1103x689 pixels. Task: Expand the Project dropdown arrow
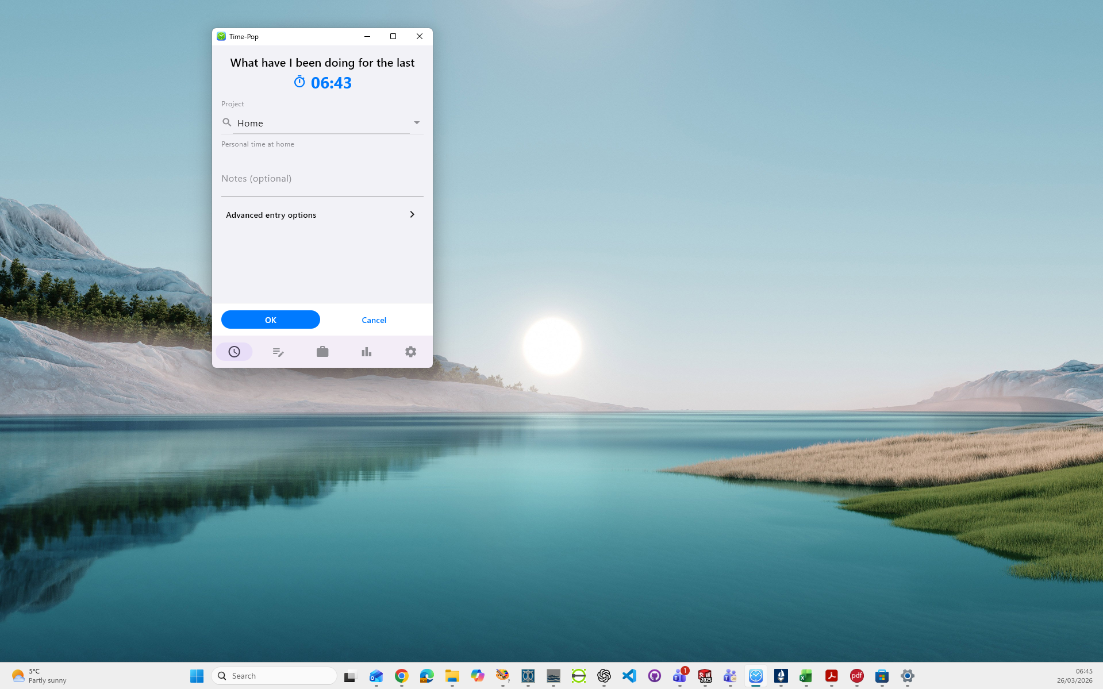point(417,123)
